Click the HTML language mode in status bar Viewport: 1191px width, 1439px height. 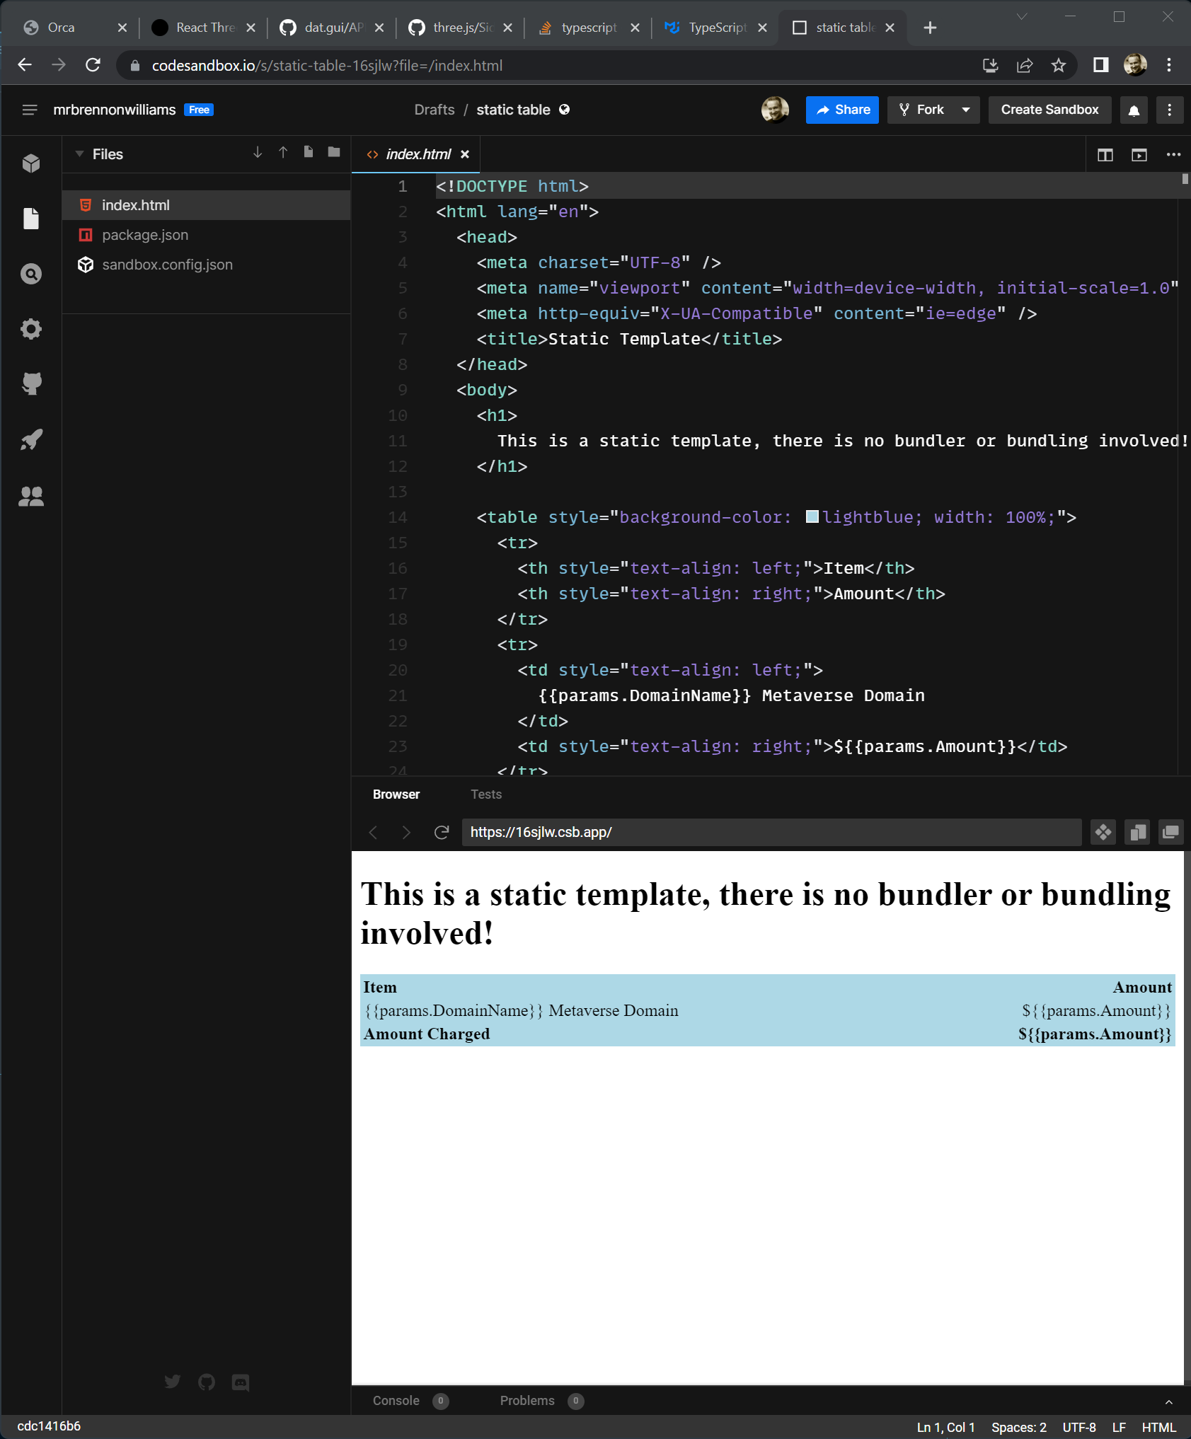pyautogui.click(x=1158, y=1427)
